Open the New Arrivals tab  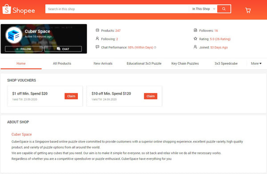click(103, 63)
